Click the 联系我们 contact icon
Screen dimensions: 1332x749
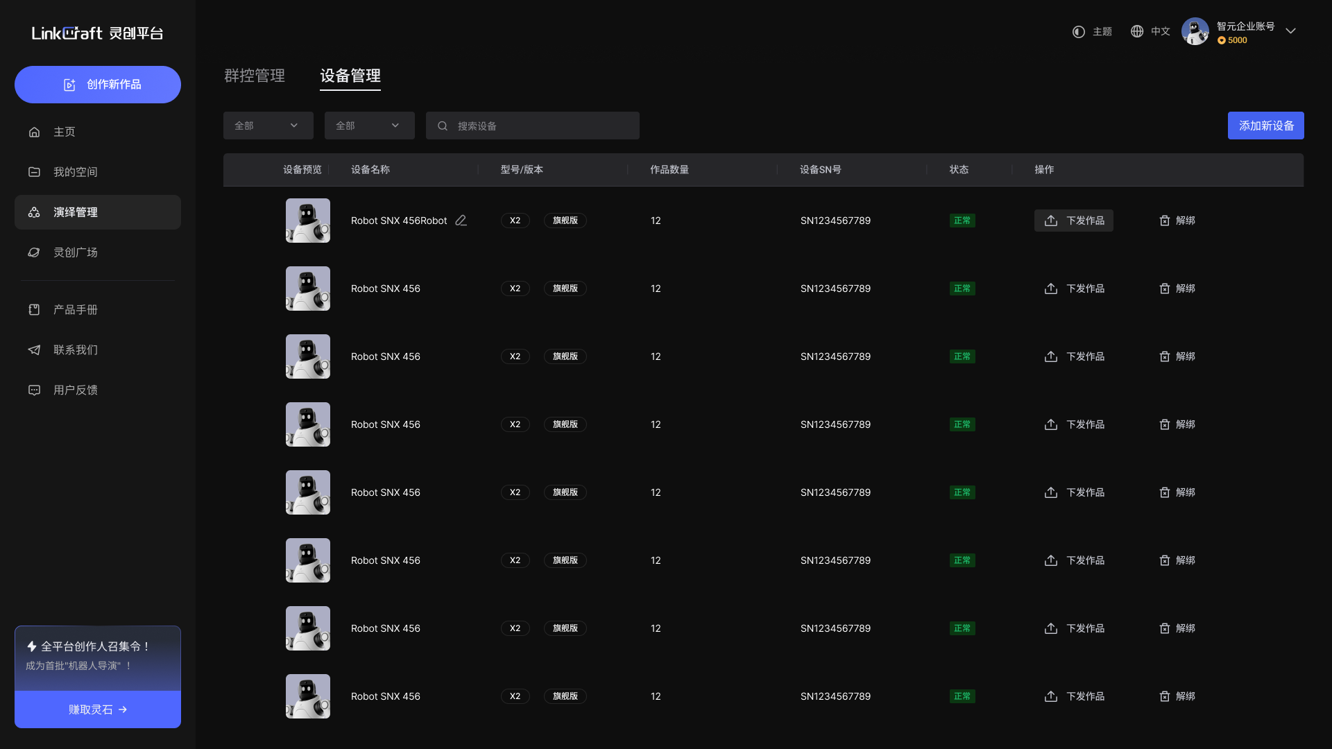coord(34,350)
